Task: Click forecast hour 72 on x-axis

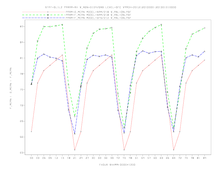Action: (180, 158)
